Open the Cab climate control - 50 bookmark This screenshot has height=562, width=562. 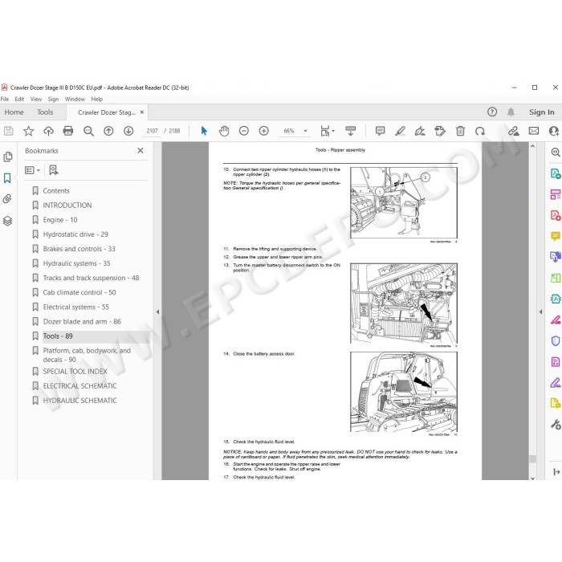click(x=79, y=292)
